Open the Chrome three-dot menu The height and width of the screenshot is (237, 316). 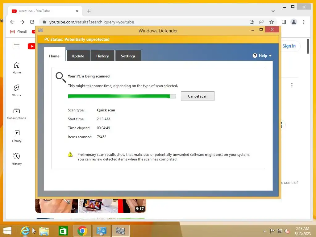click(304, 22)
